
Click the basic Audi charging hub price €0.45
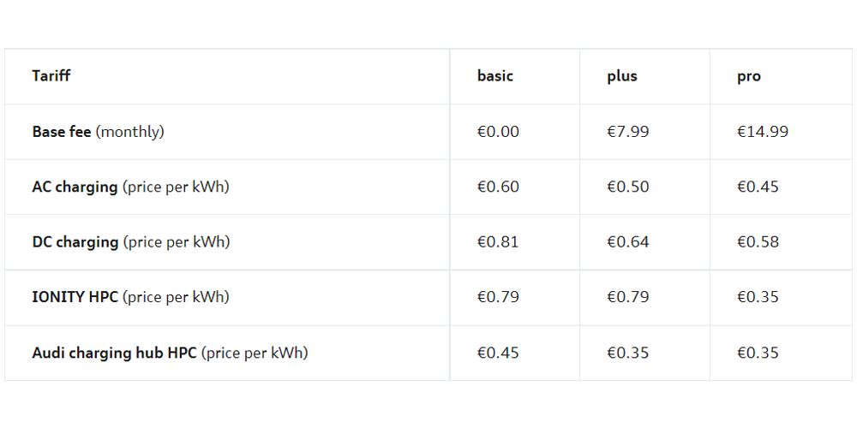(x=498, y=353)
